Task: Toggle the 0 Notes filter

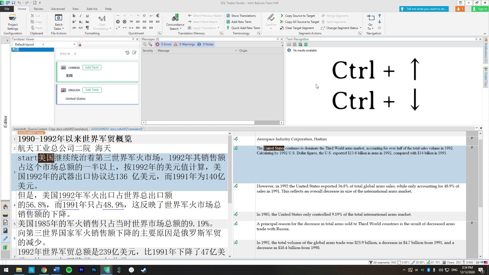Action: tap(206, 44)
